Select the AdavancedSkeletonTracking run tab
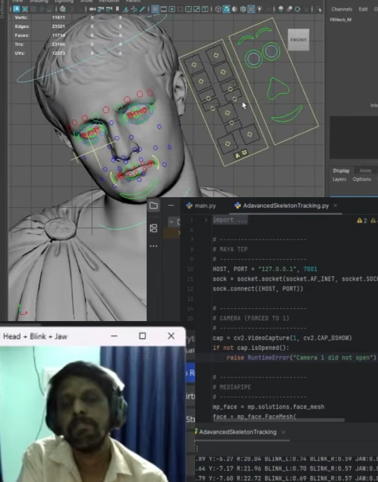The image size is (378, 482). 237,432
